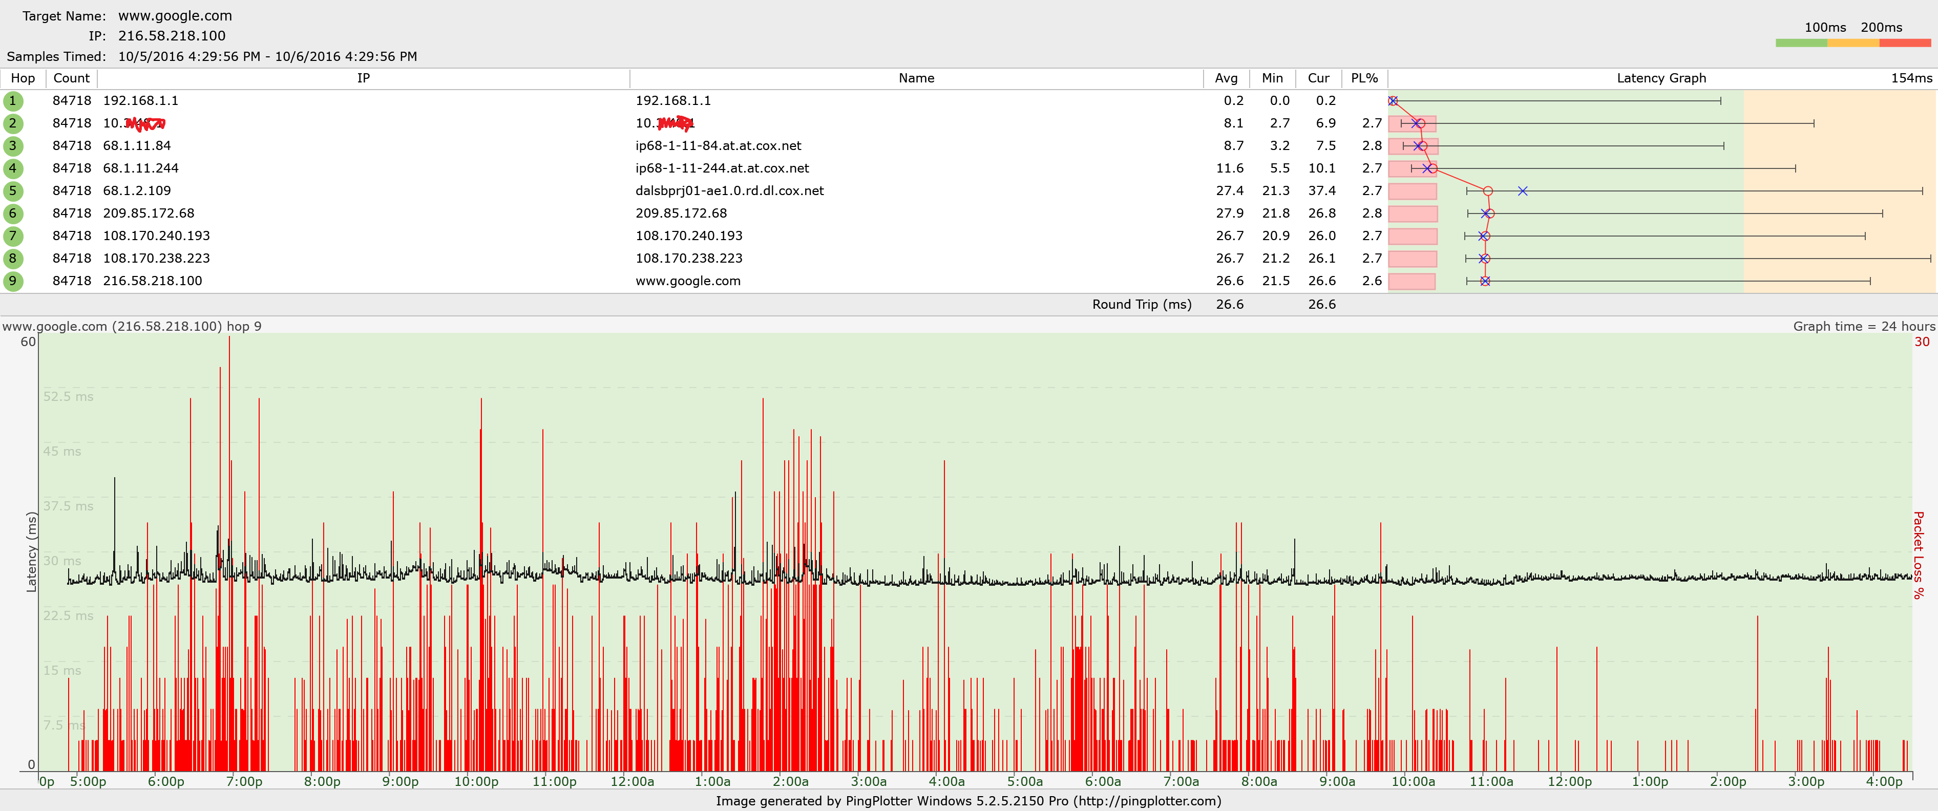Image resolution: width=1938 pixels, height=811 pixels.
Task: Select the IP cell 192.168.1.1
Action: [x=141, y=101]
